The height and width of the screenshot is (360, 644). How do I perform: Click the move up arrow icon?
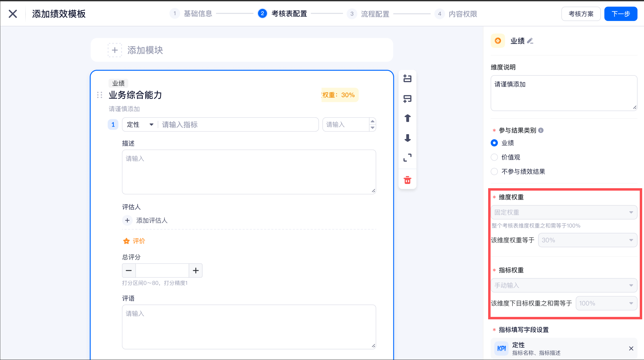[x=408, y=118]
